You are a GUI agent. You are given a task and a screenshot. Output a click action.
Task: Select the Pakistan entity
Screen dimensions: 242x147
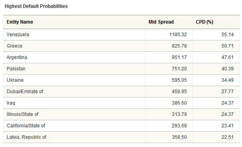16,69
